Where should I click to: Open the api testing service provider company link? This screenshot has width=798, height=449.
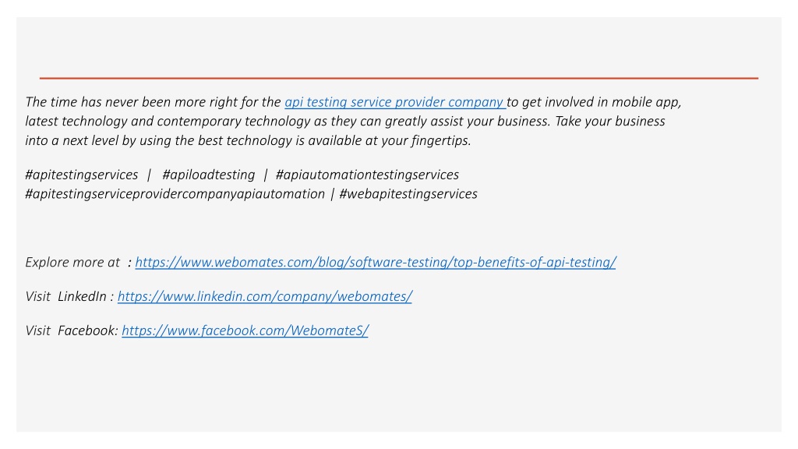click(394, 102)
